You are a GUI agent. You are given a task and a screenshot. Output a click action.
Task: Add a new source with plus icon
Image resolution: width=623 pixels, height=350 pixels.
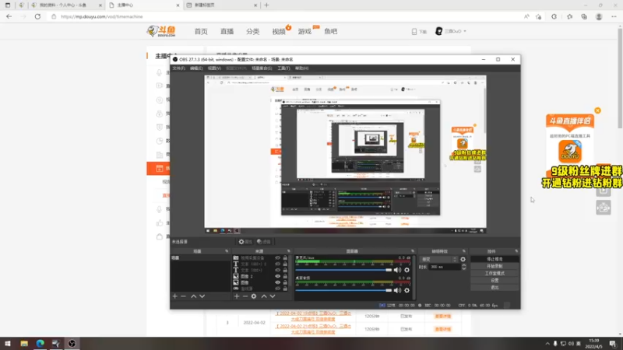point(237,296)
